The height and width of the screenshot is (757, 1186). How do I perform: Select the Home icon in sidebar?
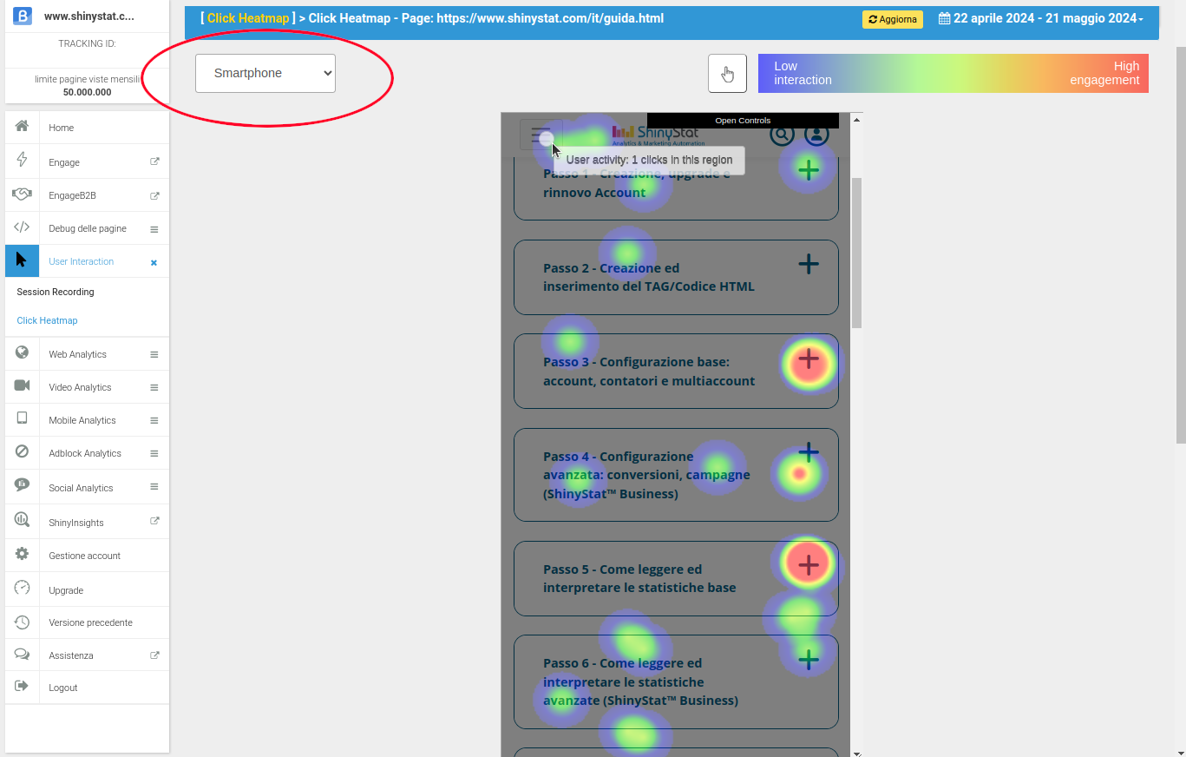[x=22, y=128]
